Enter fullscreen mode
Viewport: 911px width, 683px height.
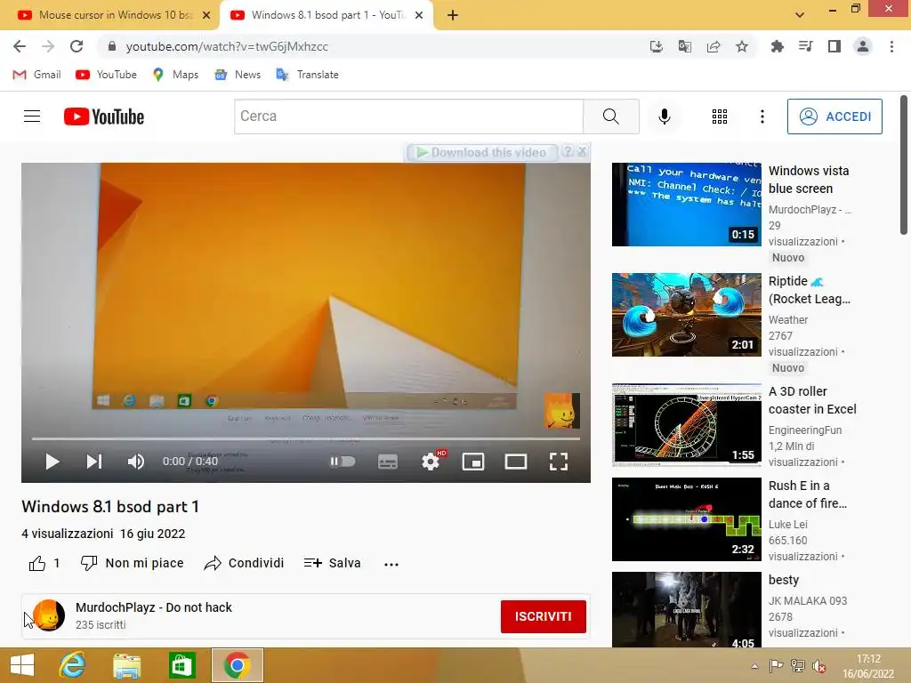pyautogui.click(x=559, y=462)
